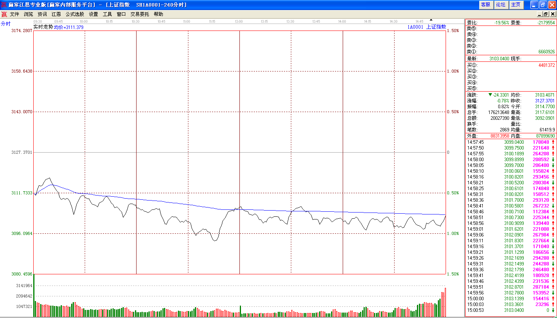Click the 昨收 value 3127.3701
Screen dimensions: 557x318
point(545,101)
